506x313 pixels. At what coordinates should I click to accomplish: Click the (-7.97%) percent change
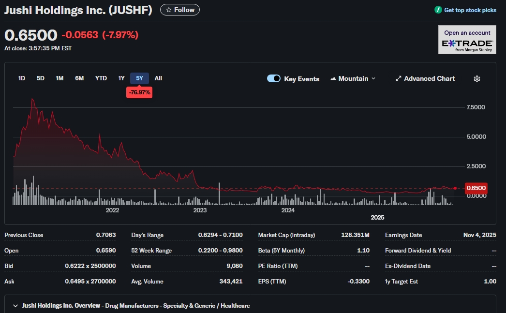point(120,34)
